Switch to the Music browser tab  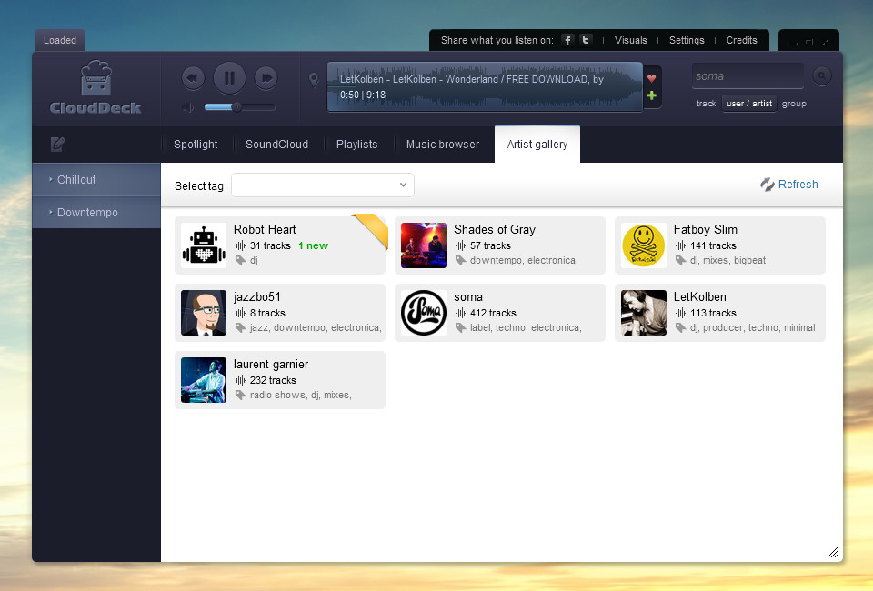[443, 145]
